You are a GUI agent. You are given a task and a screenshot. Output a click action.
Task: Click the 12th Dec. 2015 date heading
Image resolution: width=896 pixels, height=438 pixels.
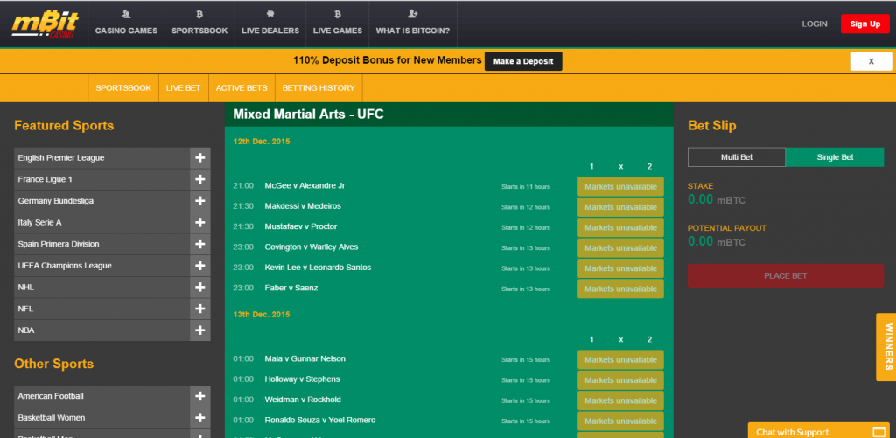click(261, 142)
